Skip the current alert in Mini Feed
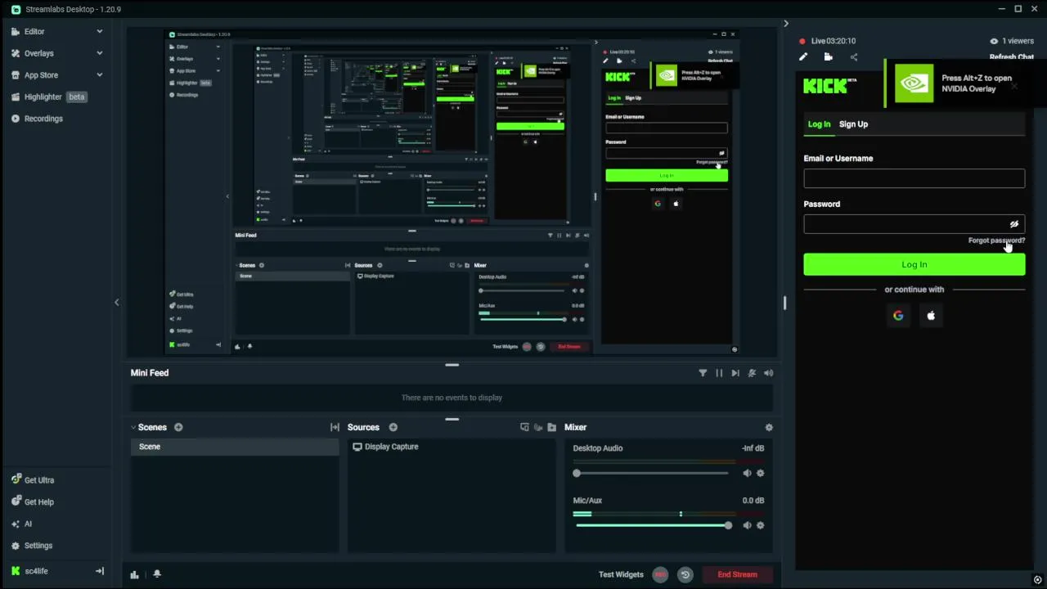 pyautogui.click(x=735, y=373)
